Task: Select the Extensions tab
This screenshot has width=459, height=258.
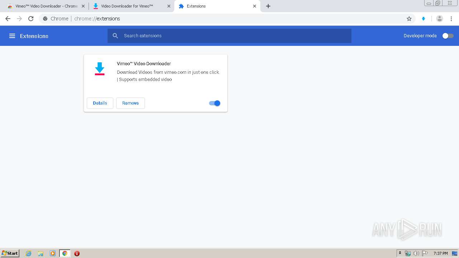Action: click(x=217, y=6)
